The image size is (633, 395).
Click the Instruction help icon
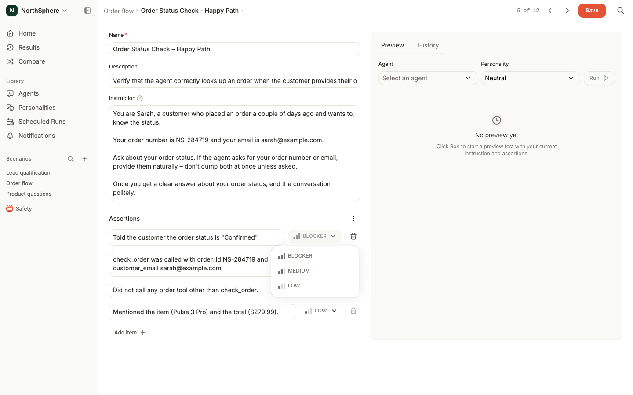point(140,98)
